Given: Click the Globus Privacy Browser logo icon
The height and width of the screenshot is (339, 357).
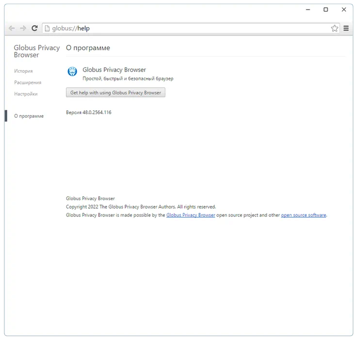Looking at the screenshot, I should pos(72,71).
